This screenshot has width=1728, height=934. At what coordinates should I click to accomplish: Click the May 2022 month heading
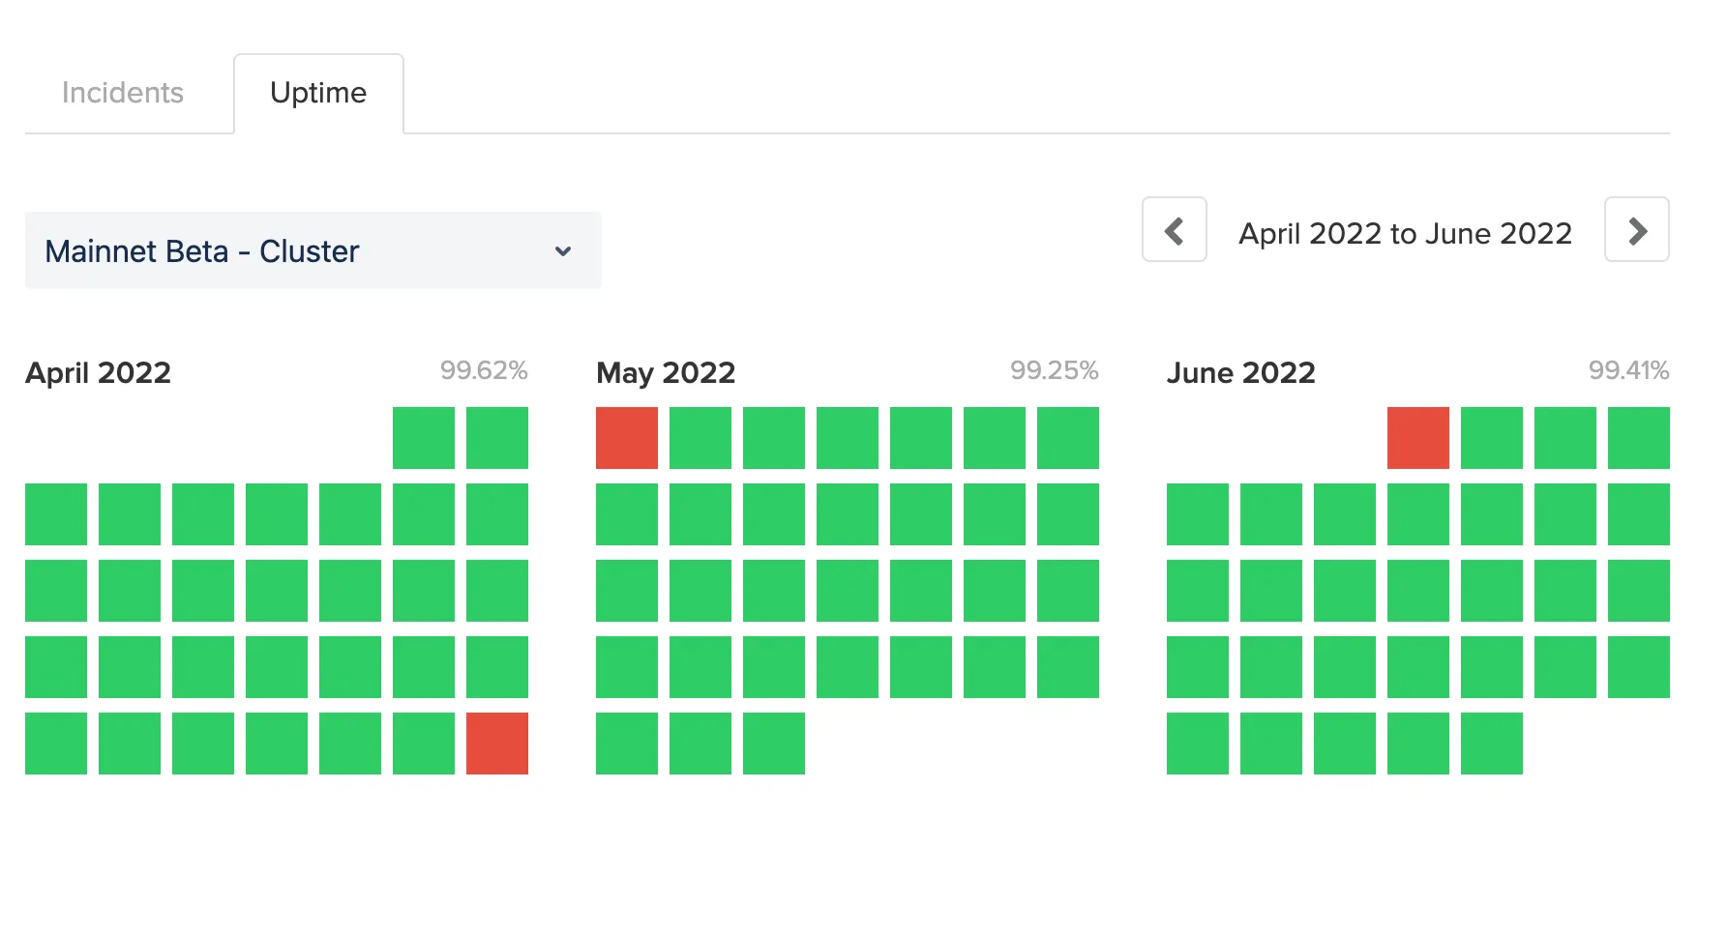point(666,373)
